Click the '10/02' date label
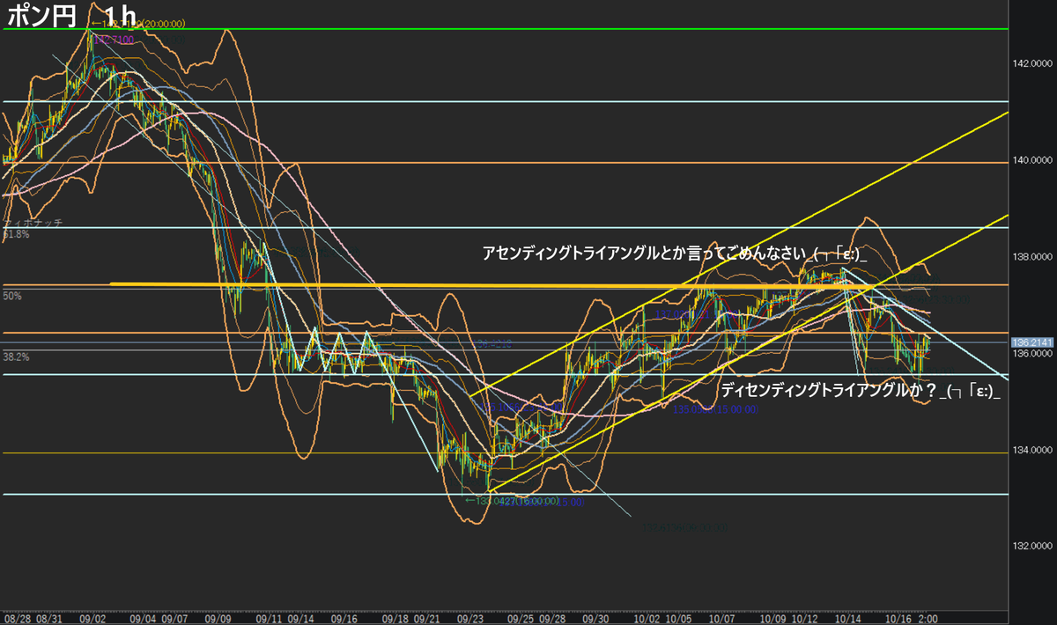 [647, 619]
